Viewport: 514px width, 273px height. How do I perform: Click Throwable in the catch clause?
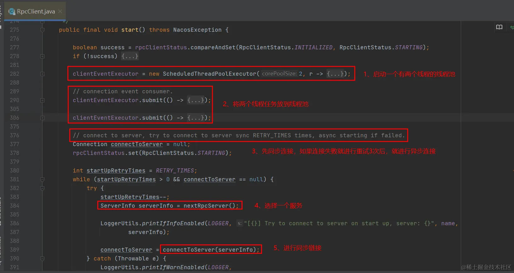[133, 259]
